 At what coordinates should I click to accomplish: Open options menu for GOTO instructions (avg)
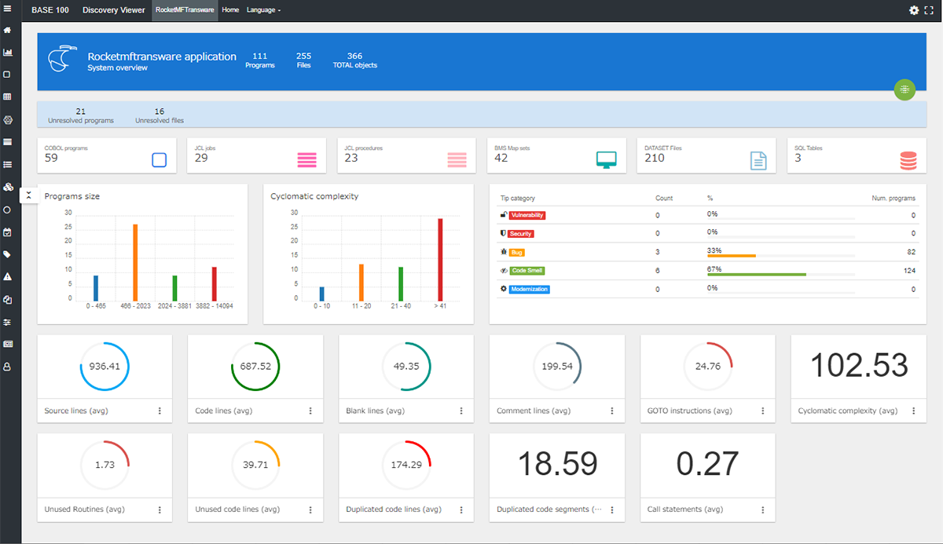coord(763,411)
